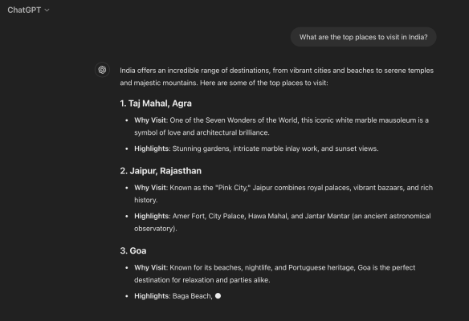Open the ChatGPT model selector dropdown
469x321 pixels.
click(x=28, y=10)
